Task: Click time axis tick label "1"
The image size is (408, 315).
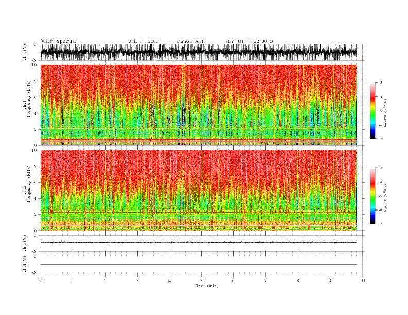Action: tap(73, 281)
